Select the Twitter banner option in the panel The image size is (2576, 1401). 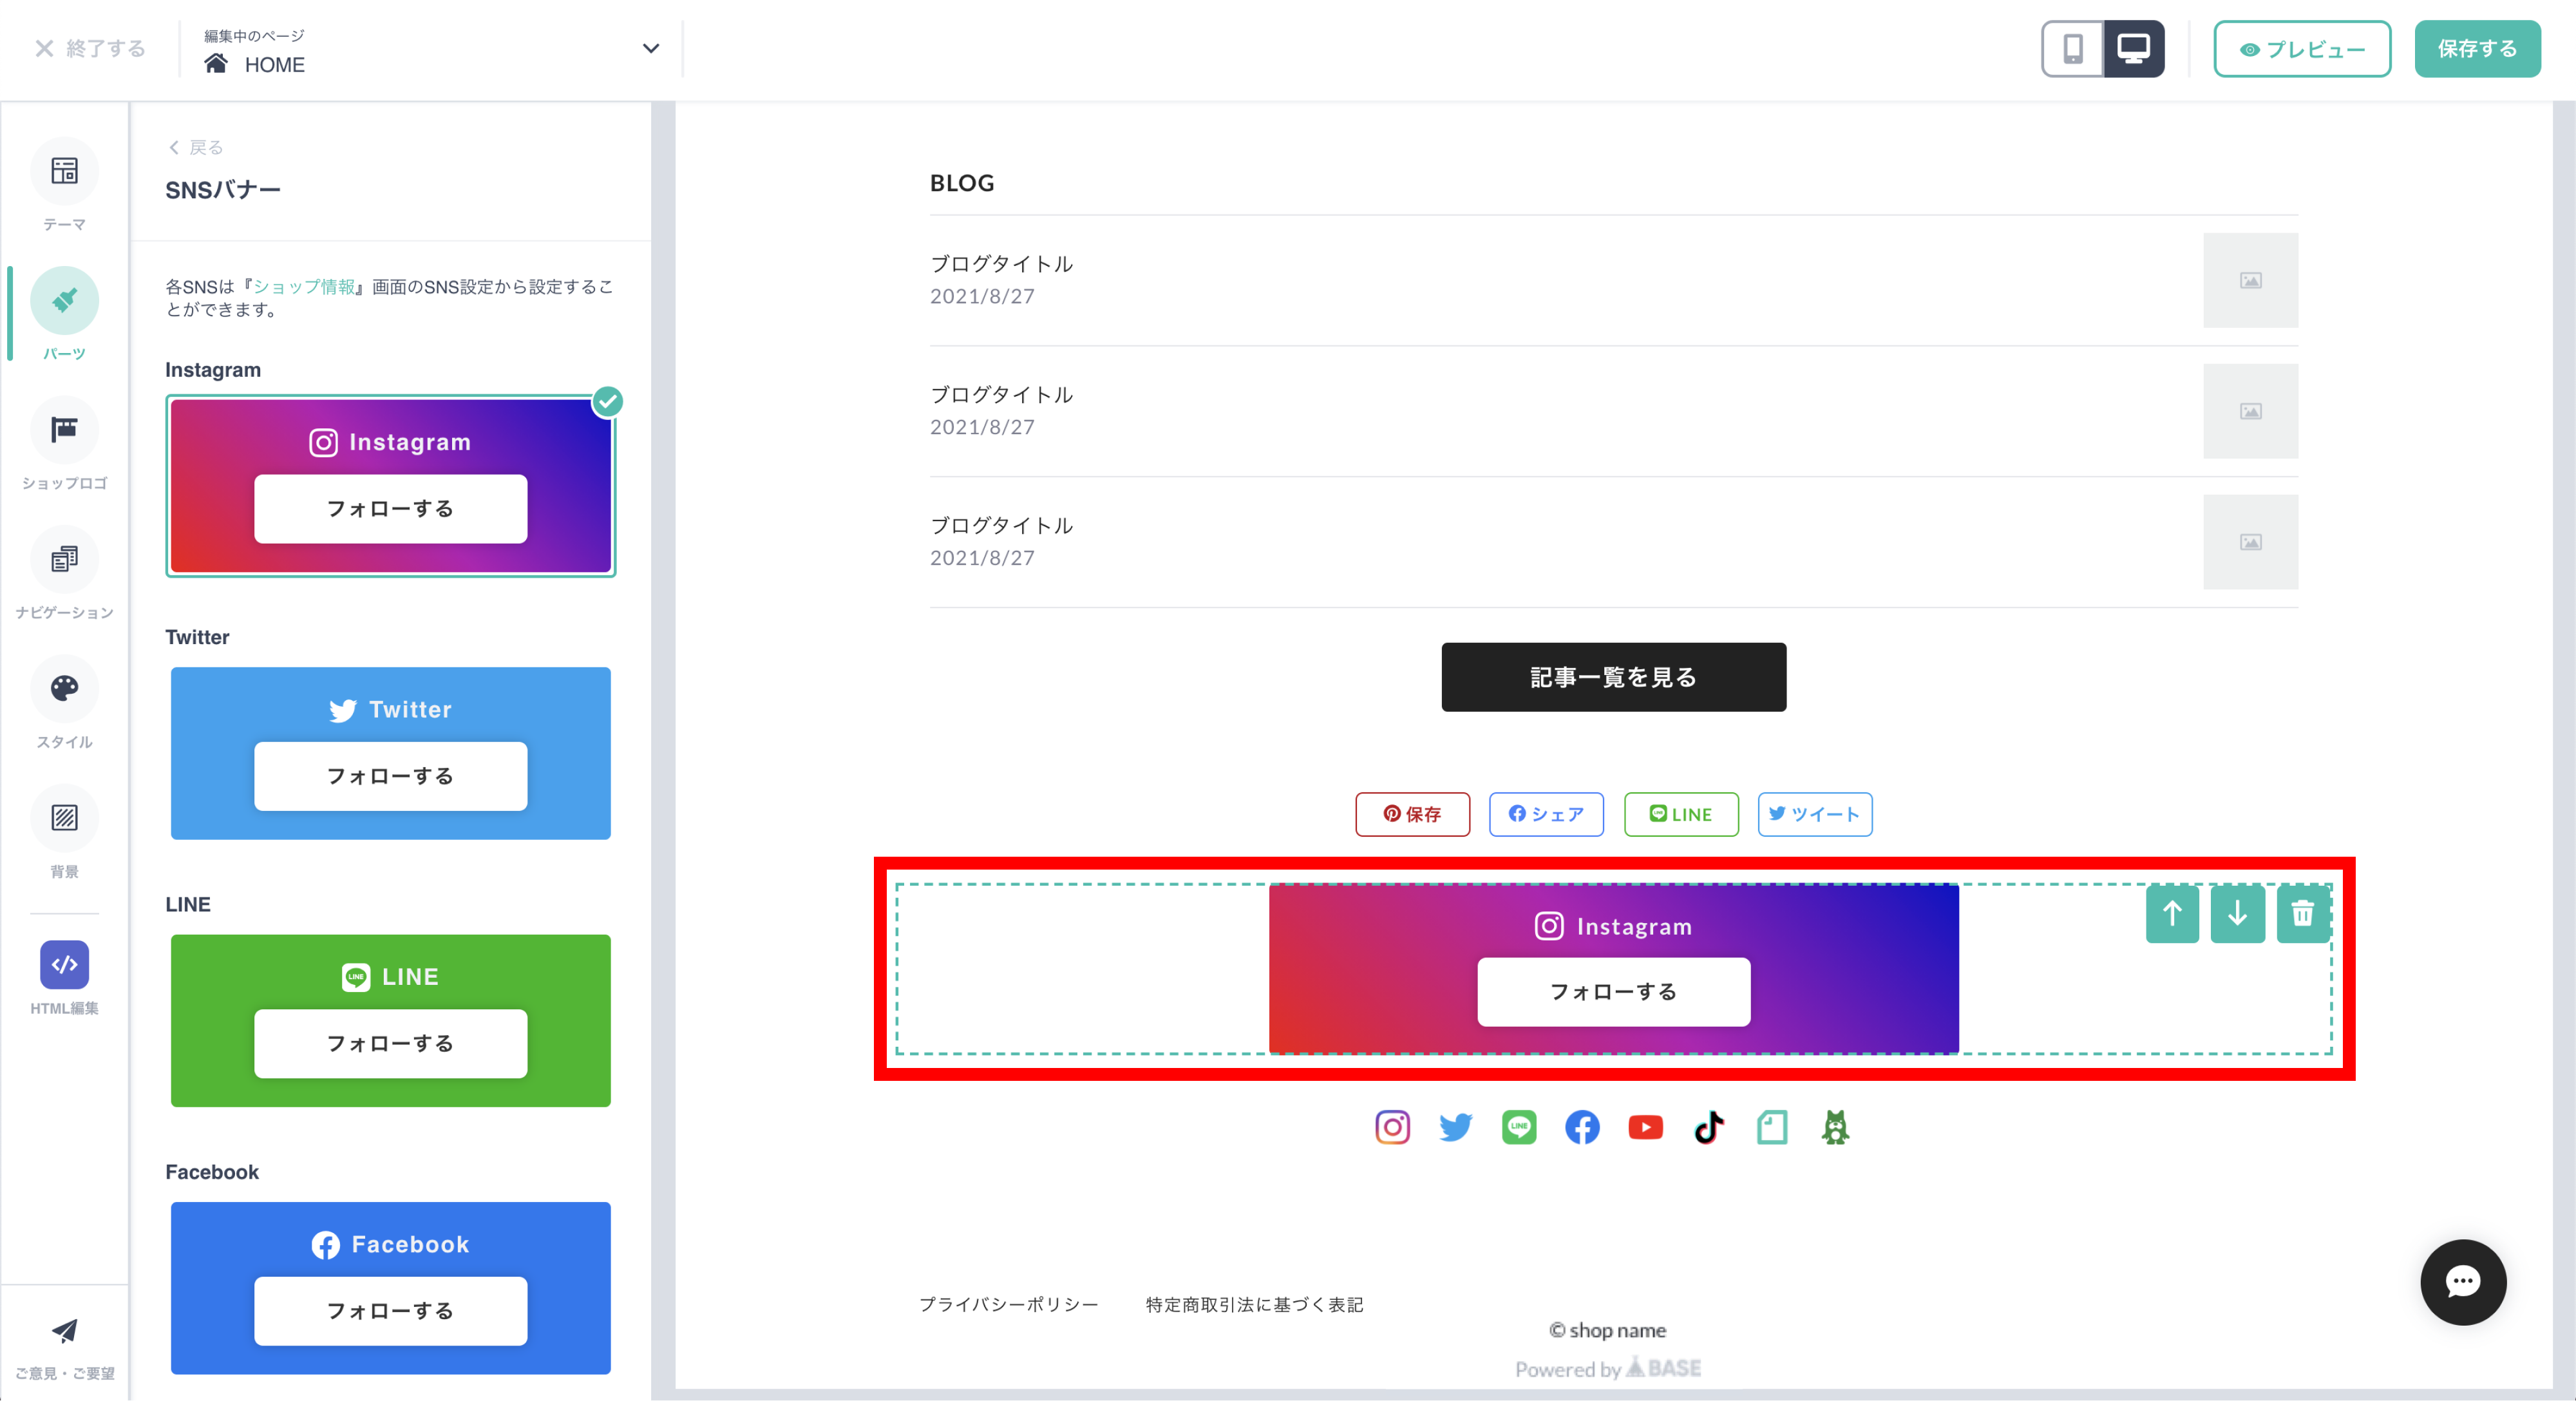[391, 753]
